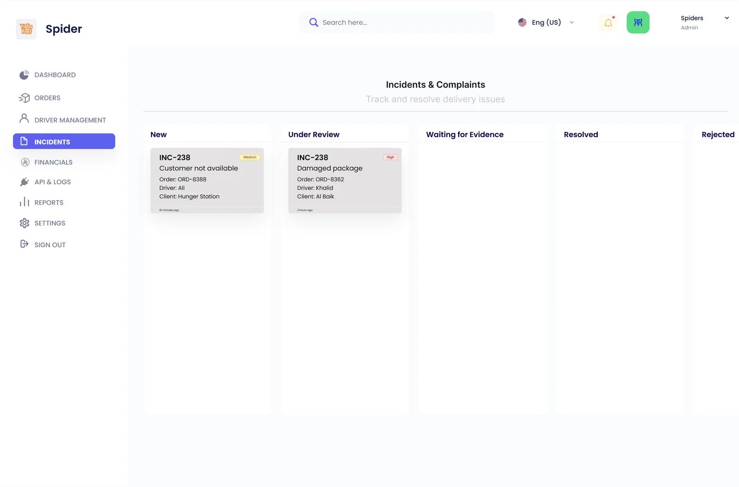739x487 pixels.
Task: Click the Order: ORD-8362 text
Action: pos(321,179)
